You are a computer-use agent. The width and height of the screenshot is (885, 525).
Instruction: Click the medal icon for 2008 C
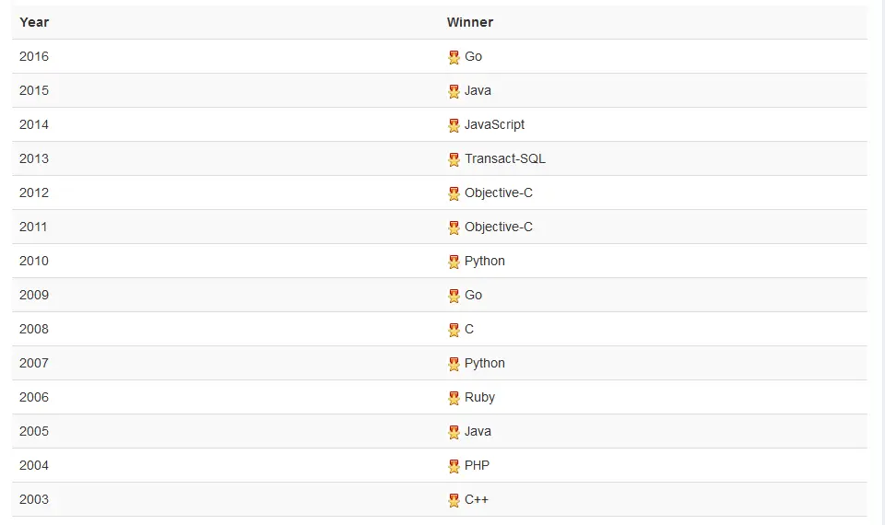coord(454,330)
